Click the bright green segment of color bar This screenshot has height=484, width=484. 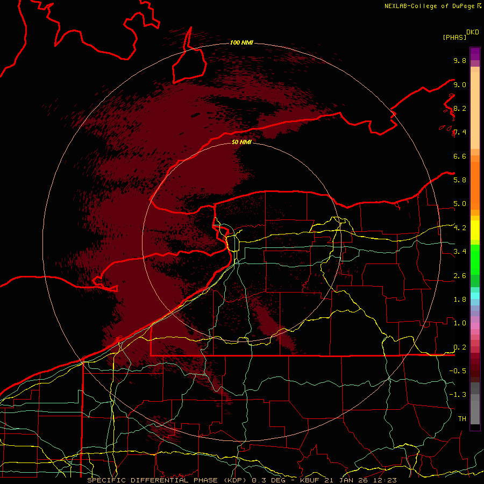pyautogui.click(x=475, y=259)
